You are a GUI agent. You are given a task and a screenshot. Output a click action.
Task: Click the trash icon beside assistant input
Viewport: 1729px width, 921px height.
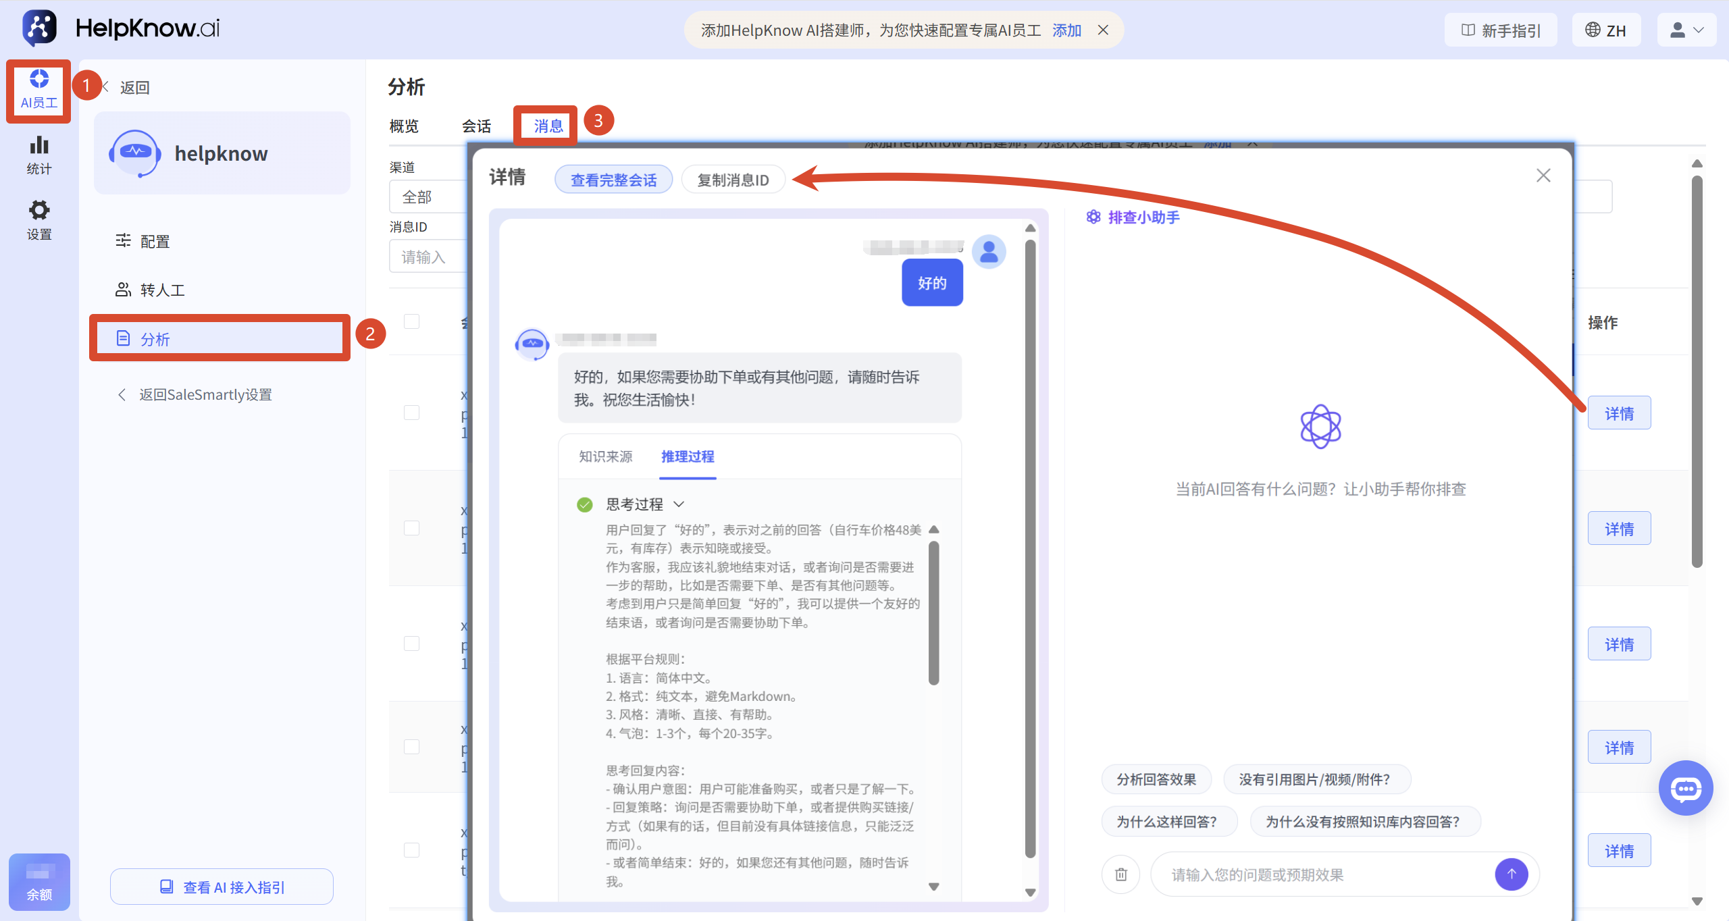tap(1121, 874)
